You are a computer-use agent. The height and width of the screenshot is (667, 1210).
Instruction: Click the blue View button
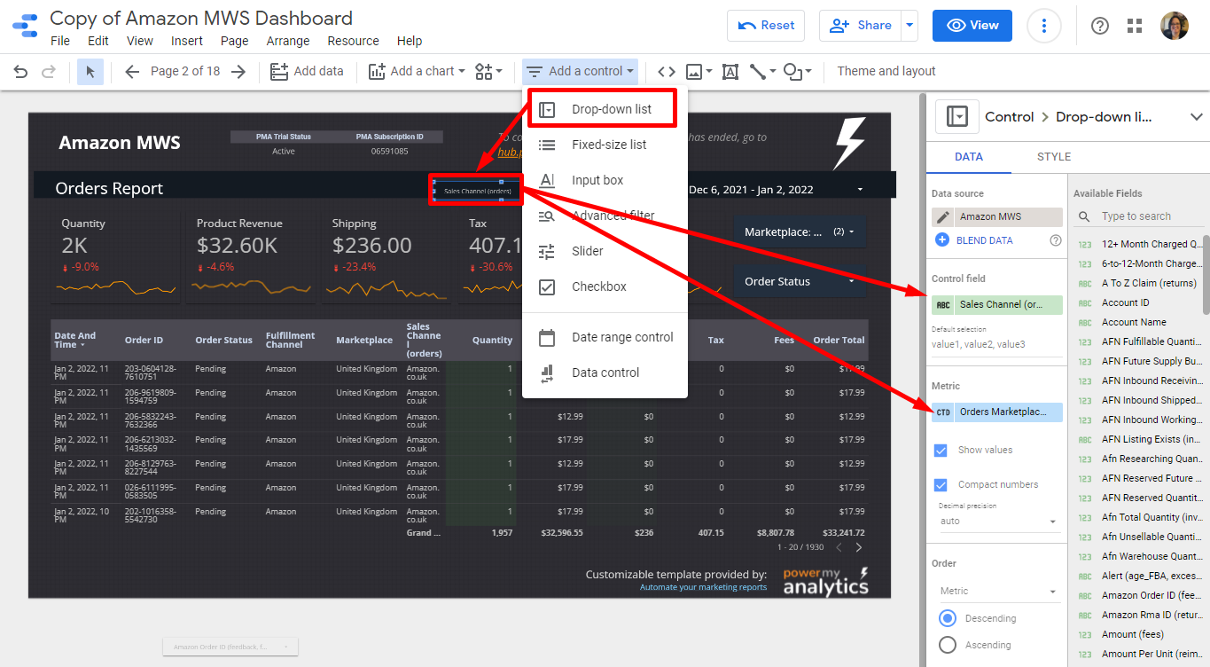coord(972,26)
